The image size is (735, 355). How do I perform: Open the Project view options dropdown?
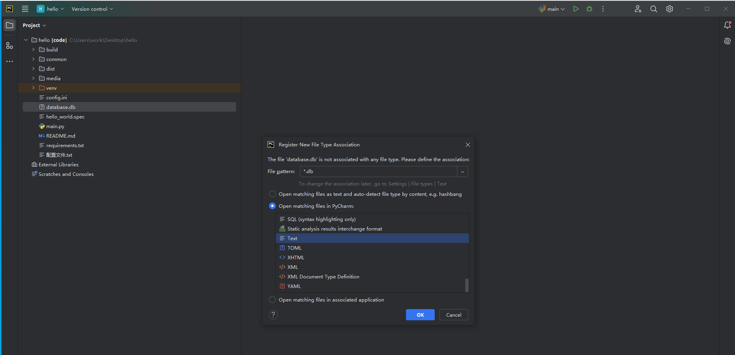[34, 25]
